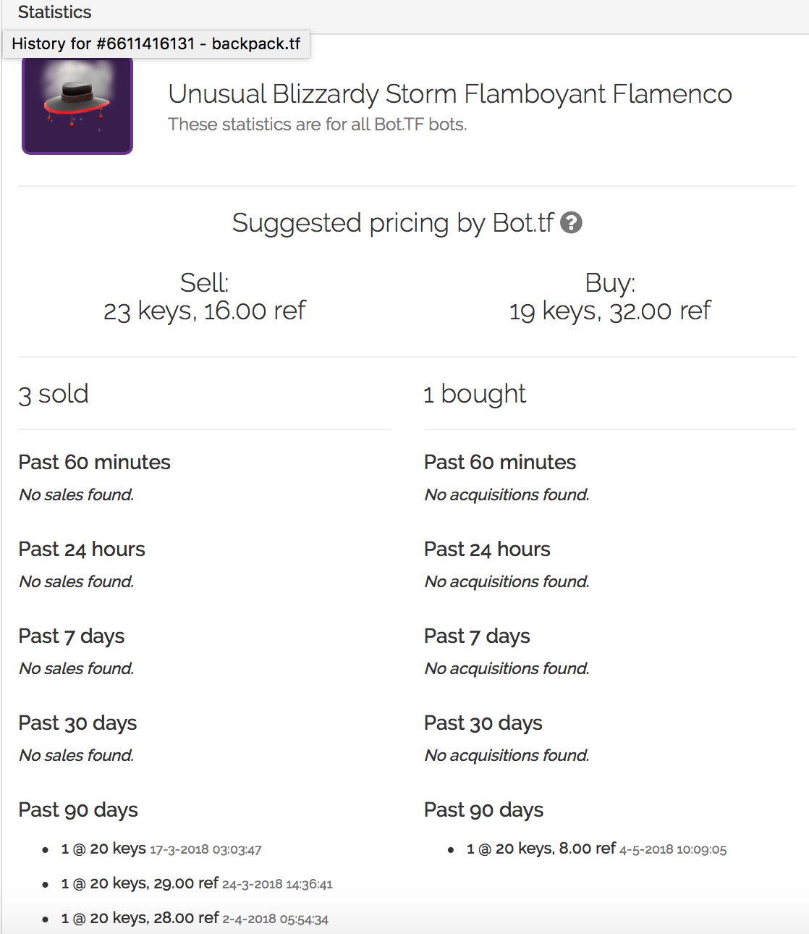
Task: Click the item title Unusual Blizzardy Storm Flamboyant Flamenco
Action: click(449, 94)
